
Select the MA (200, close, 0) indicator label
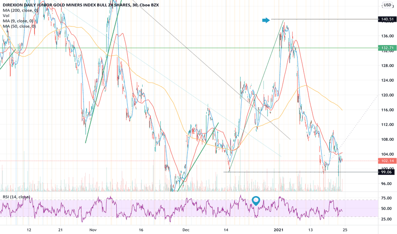point(20,10)
